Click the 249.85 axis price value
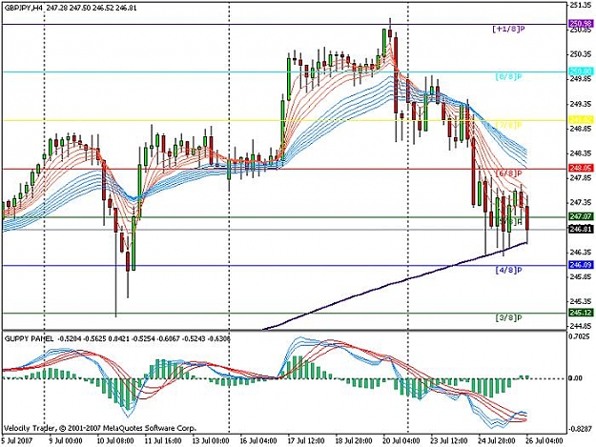Viewport: 596px width, 447px height. pyautogui.click(x=581, y=79)
